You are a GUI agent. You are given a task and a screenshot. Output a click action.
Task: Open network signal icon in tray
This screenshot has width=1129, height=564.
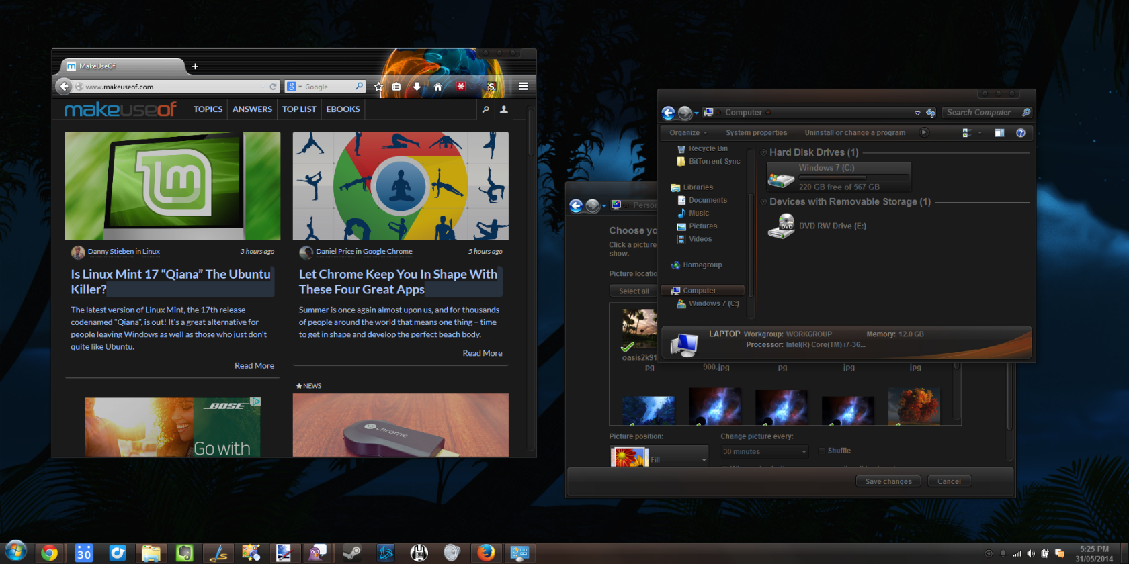(x=1017, y=554)
